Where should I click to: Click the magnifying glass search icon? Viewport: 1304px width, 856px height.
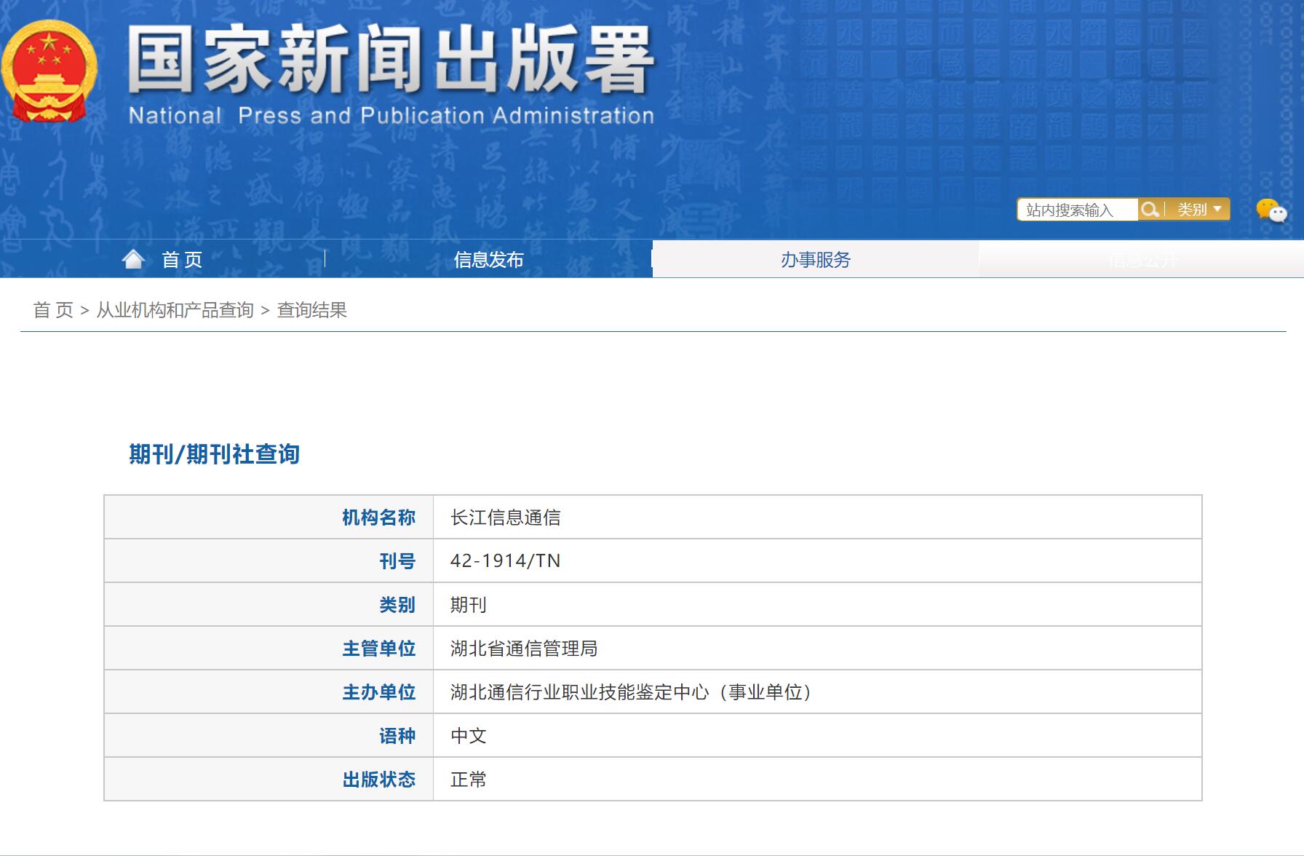(x=1150, y=210)
